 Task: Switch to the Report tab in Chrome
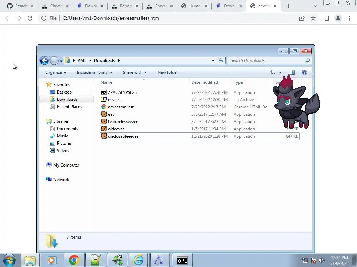pos(125,6)
